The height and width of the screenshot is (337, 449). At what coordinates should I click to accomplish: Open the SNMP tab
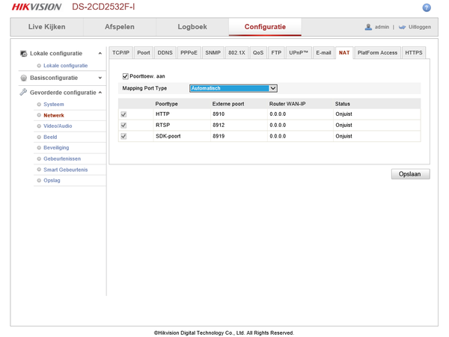pyautogui.click(x=213, y=53)
